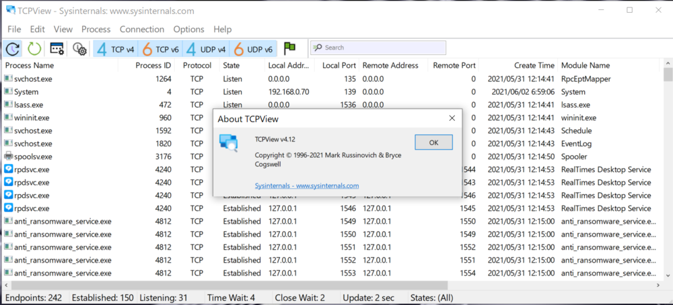Click OK in About TCPView dialog
673x305 pixels.
433,142
